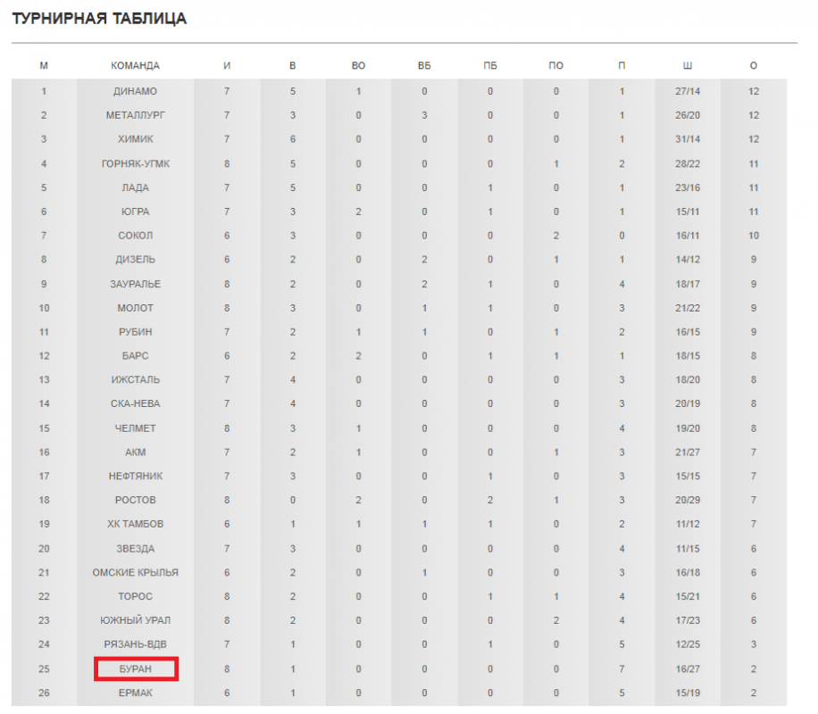
Task: Click the КОМАНДА column header
Action: pyautogui.click(x=135, y=66)
